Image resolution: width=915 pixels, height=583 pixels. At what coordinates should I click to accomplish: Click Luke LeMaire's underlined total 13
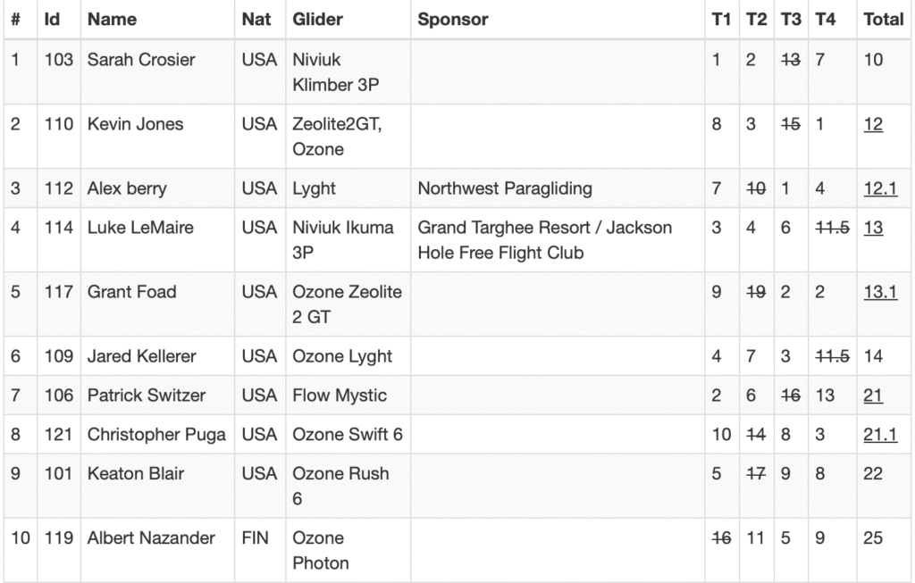(873, 228)
